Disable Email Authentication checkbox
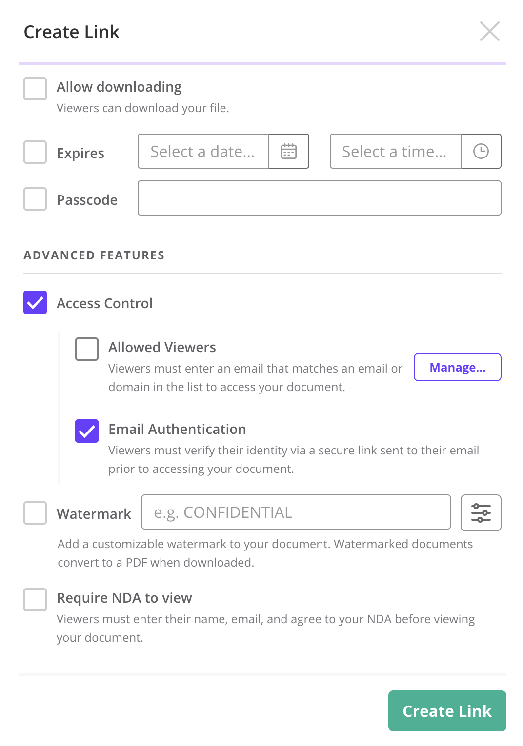523x746 pixels. point(87,431)
